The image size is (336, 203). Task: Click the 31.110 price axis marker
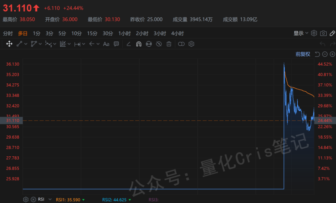12,120
